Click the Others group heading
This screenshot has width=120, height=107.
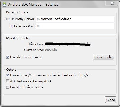11,70
